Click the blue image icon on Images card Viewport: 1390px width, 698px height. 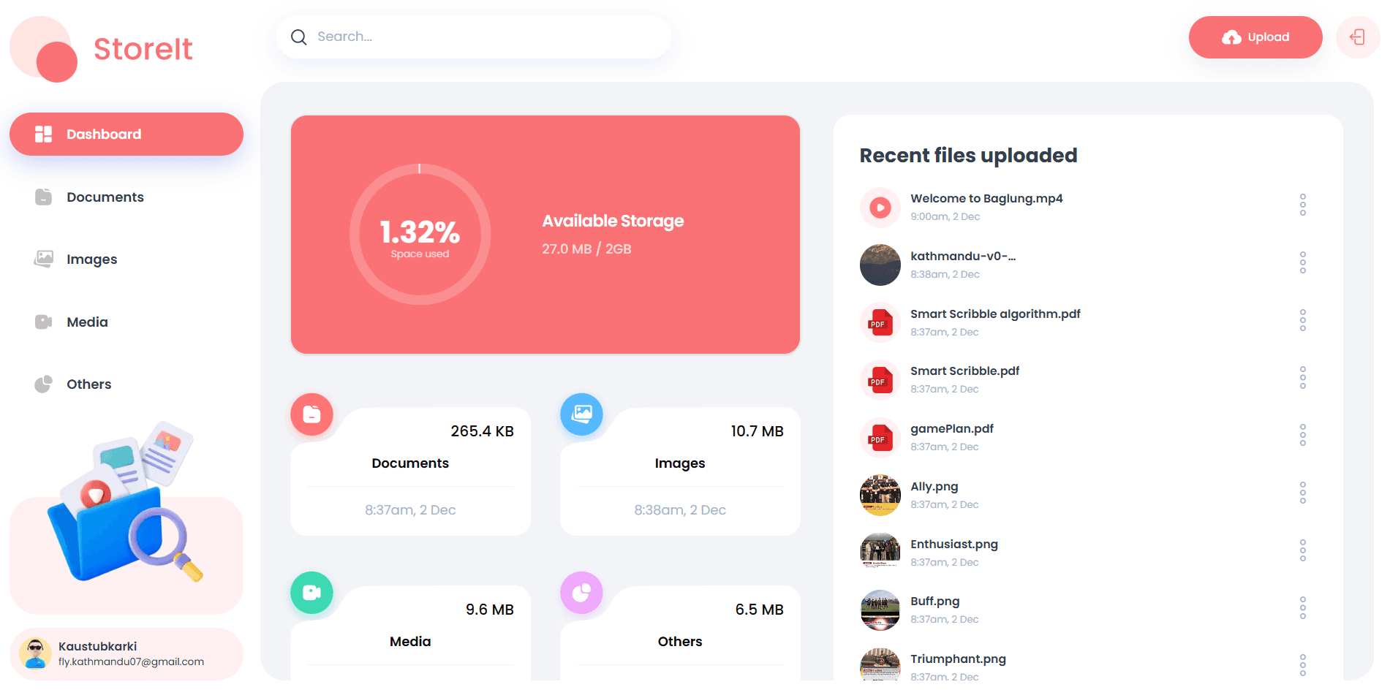(581, 414)
